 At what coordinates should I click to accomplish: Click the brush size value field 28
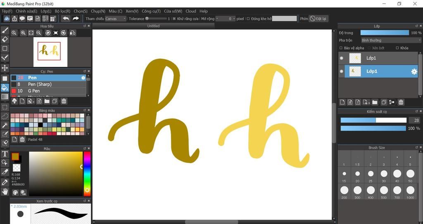click(414, 120)
